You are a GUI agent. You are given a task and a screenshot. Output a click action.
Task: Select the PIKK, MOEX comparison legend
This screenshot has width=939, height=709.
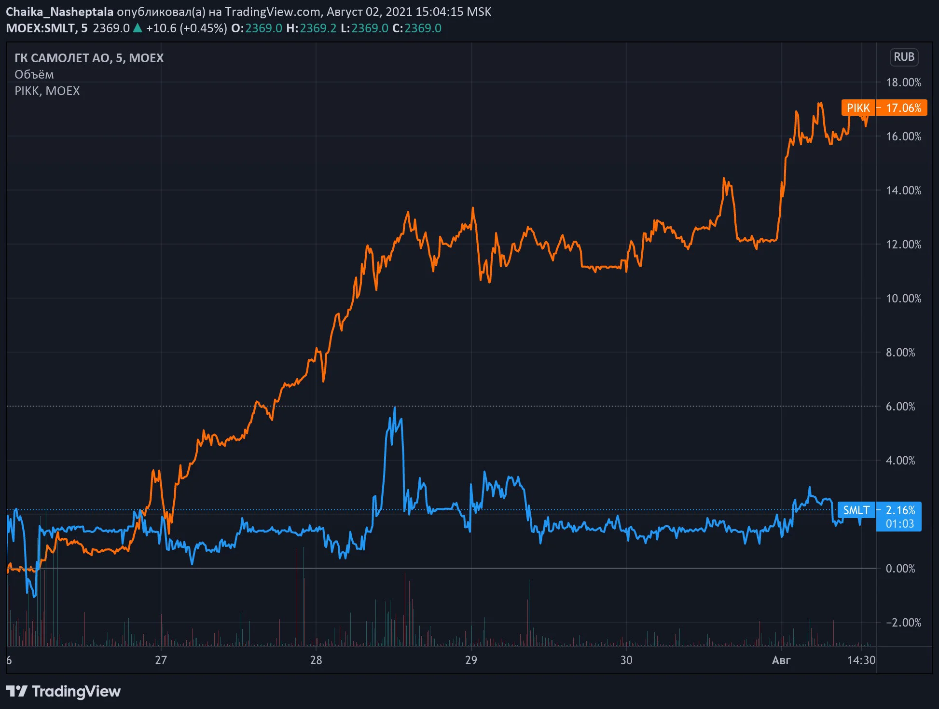pos(47,91)
